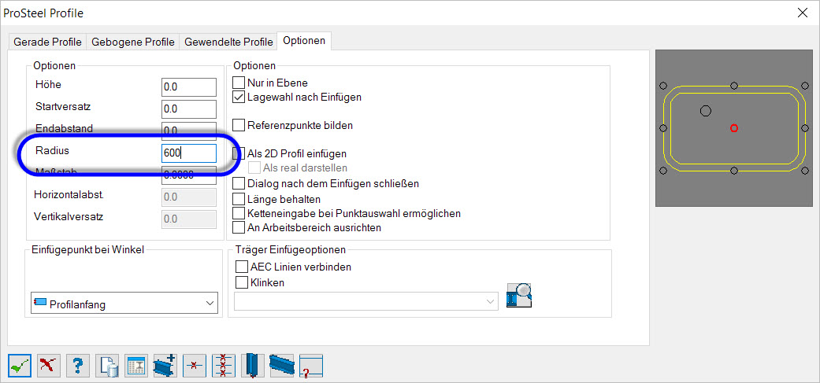The height and width of the screenshot is (383, 820).
Task: Enable Referenzpunkte bilden checkbox
Action: (239, 125)
